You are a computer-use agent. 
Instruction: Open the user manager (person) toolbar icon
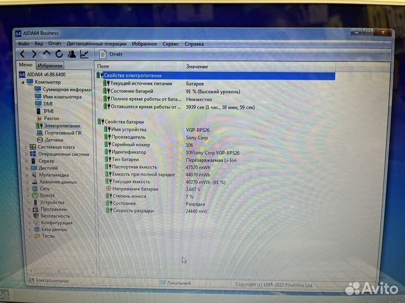[x=71, y=54]
